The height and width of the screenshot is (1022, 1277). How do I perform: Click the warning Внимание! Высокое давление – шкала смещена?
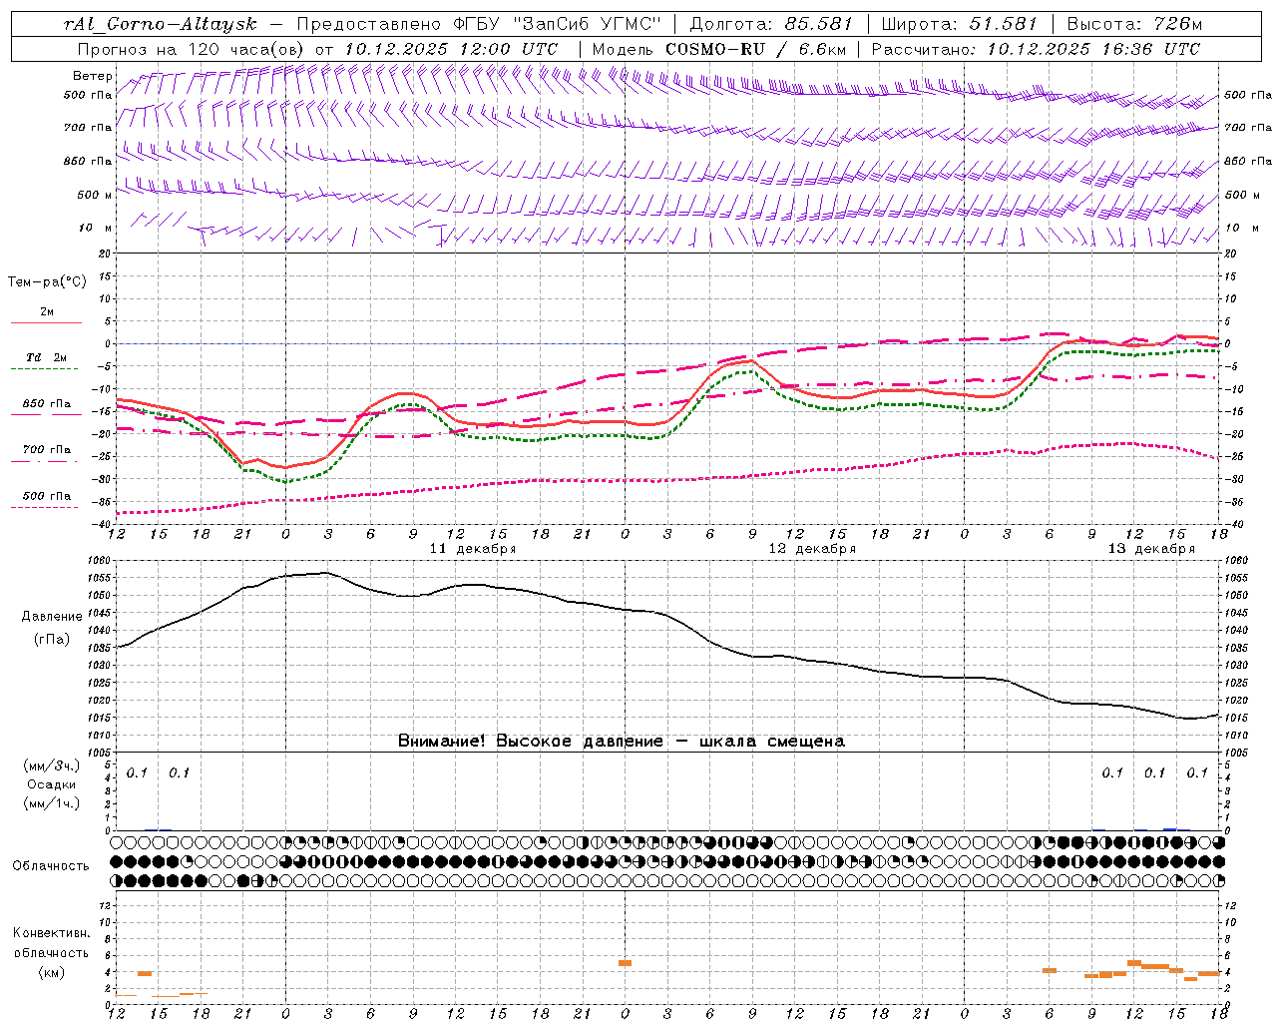pyautogui.click(x=622, y=741)
